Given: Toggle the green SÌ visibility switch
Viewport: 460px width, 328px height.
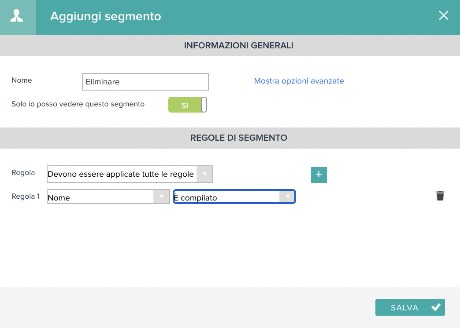Looking at the screenshot, I should [x=187, y=105].
